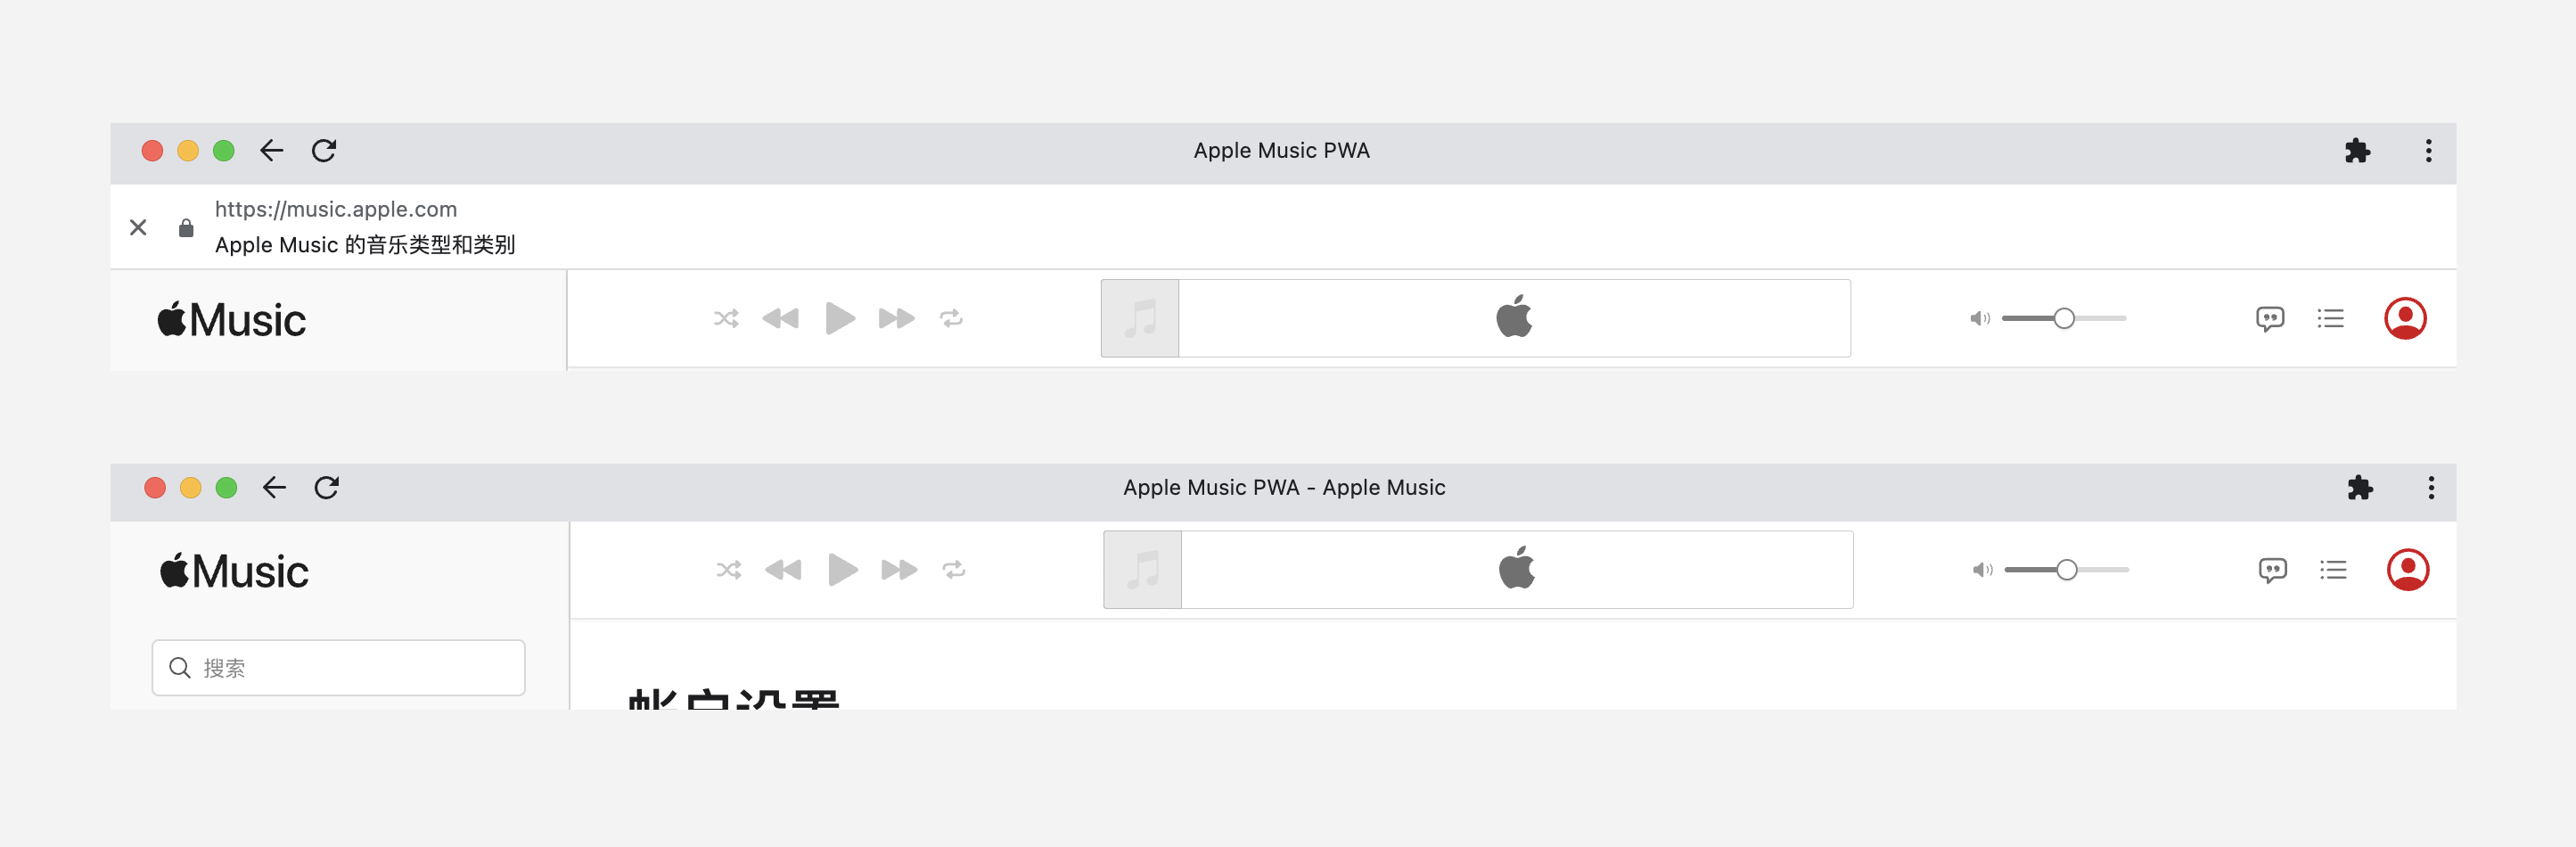Click the music note artwork placeholder icon

[1139, 318]
